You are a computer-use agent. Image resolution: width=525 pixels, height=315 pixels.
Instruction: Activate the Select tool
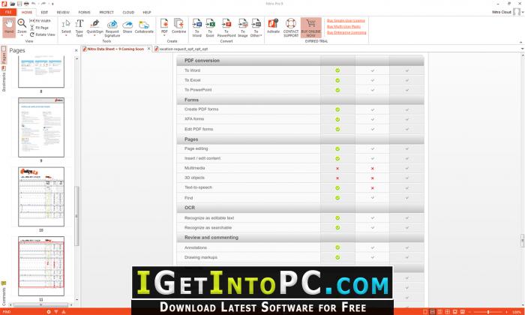(66, 26)
